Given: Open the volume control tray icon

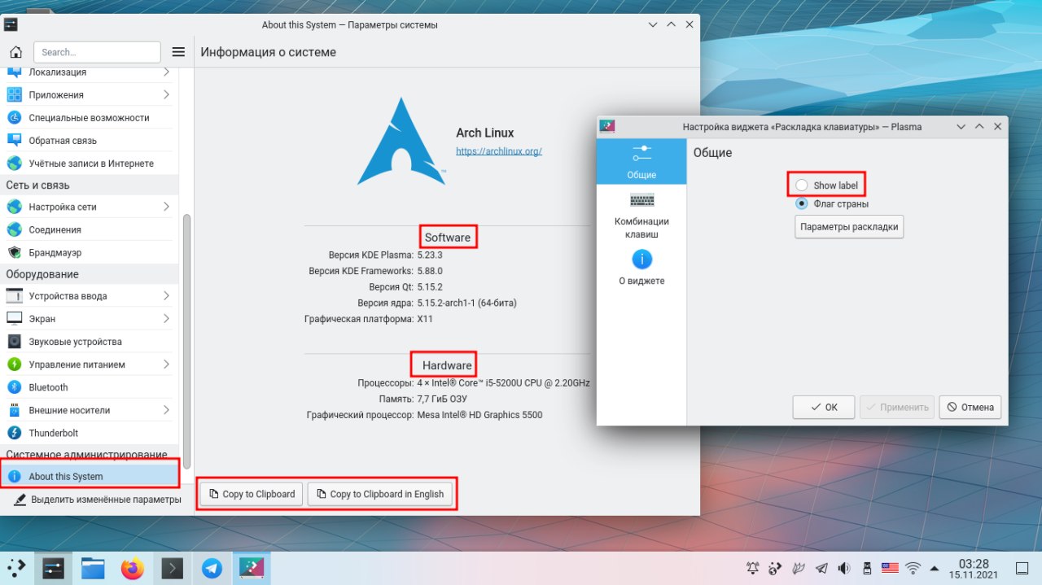Looking at the screenshot, I should 844,568.
